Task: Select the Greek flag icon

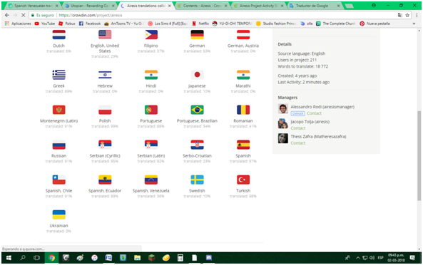Action: [58, 75]
